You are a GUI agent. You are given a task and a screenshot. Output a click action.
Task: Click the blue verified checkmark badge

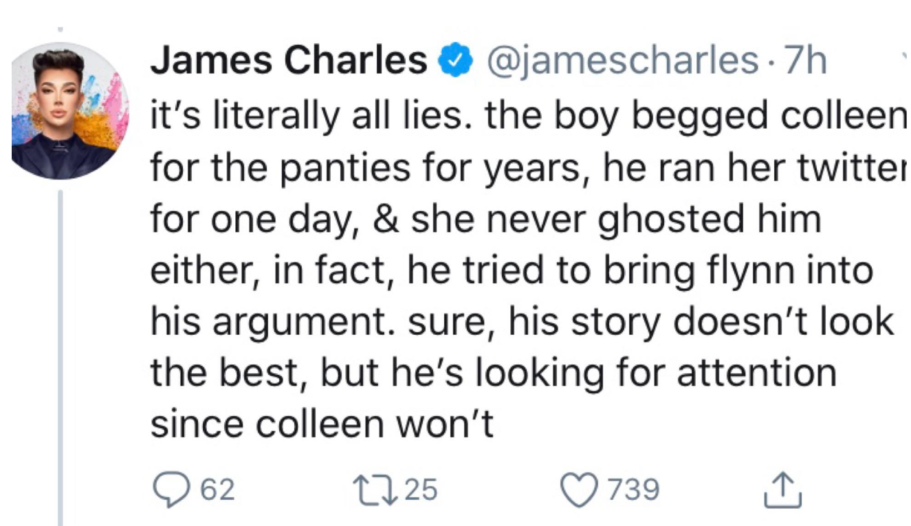click(453, 61)
